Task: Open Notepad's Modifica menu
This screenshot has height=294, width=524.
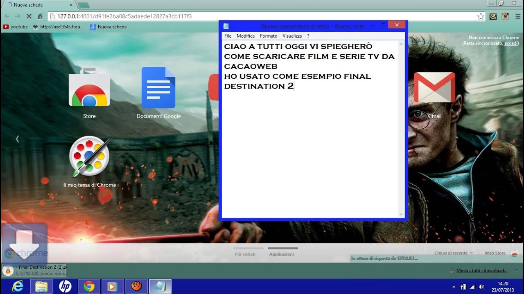Action: 246,36
